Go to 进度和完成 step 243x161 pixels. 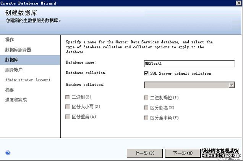tap(16, 100)
